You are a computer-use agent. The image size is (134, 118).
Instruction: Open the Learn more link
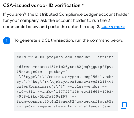click(113, 27)
